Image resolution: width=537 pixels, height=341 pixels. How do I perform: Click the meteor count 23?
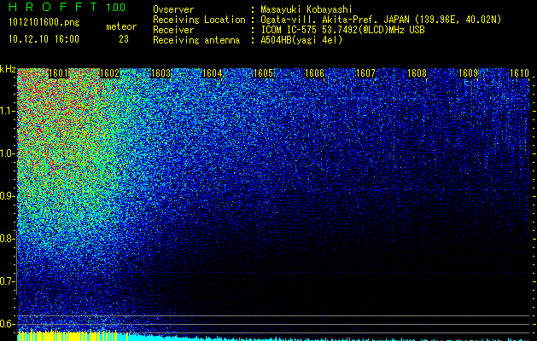[124, 39]
